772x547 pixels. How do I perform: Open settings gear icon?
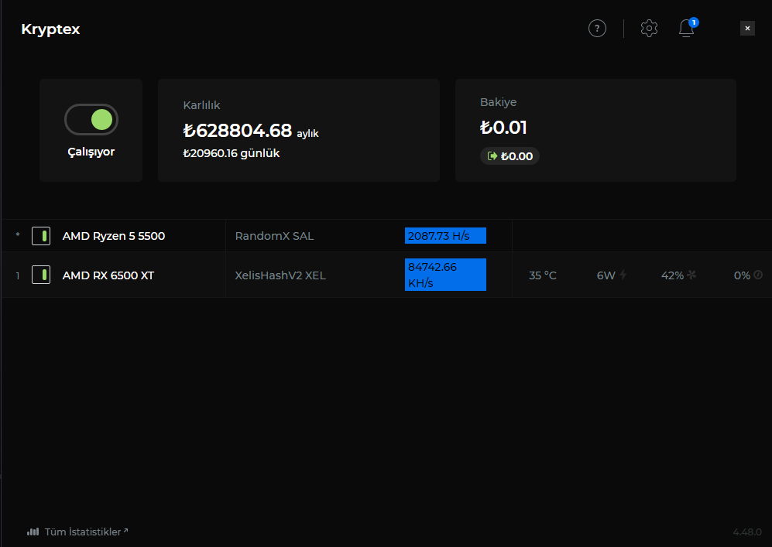coord(649,29)
